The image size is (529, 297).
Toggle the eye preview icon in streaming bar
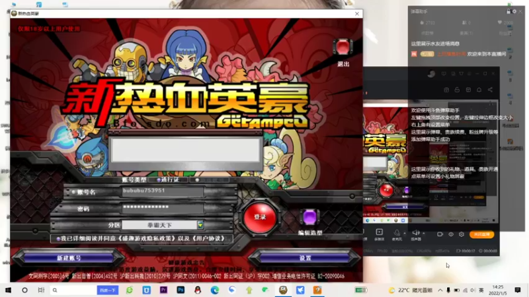[x=451, y=234]
